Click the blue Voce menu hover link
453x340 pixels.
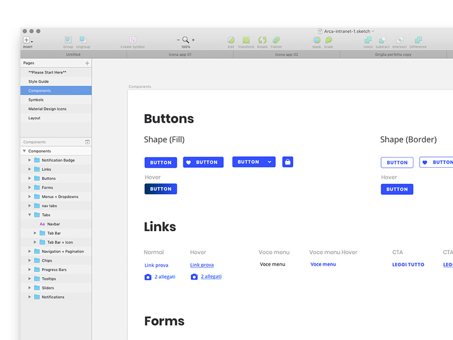tap(323, 264)
